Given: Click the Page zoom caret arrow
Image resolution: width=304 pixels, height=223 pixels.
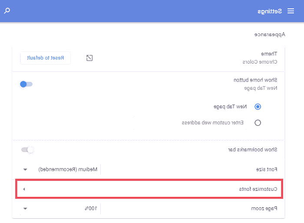Looking at the screenshot, I should click(x=25, y=209).
